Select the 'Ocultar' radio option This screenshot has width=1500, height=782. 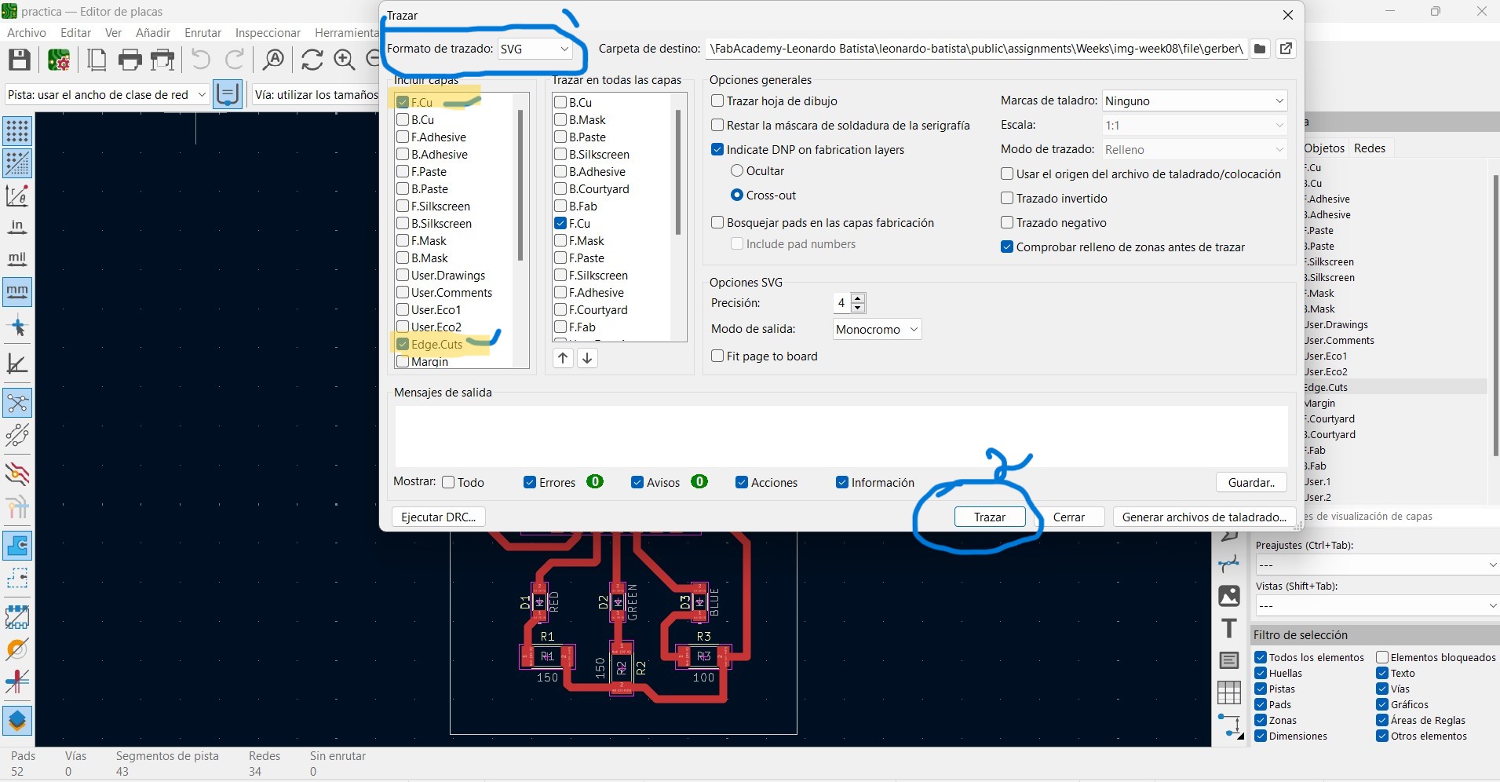coord(737,170)
